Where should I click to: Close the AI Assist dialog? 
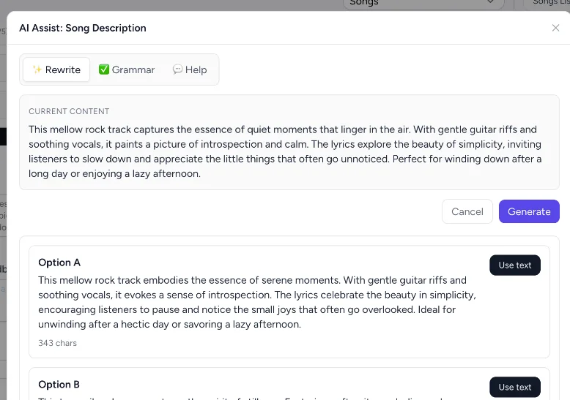[x=555, y=29]
